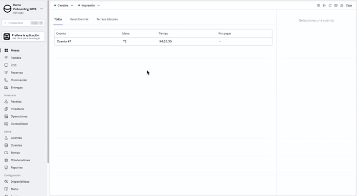
Task: Expand the Canales dropdown
Action: pos(63,6)
